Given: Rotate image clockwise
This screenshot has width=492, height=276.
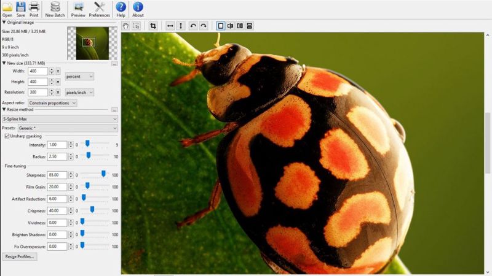Looking at the screenshot, I should coord(204,26).
